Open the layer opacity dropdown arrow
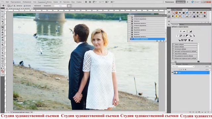This screenshot has width=212, height=119. pyautogui.click(x=210, y=67)
